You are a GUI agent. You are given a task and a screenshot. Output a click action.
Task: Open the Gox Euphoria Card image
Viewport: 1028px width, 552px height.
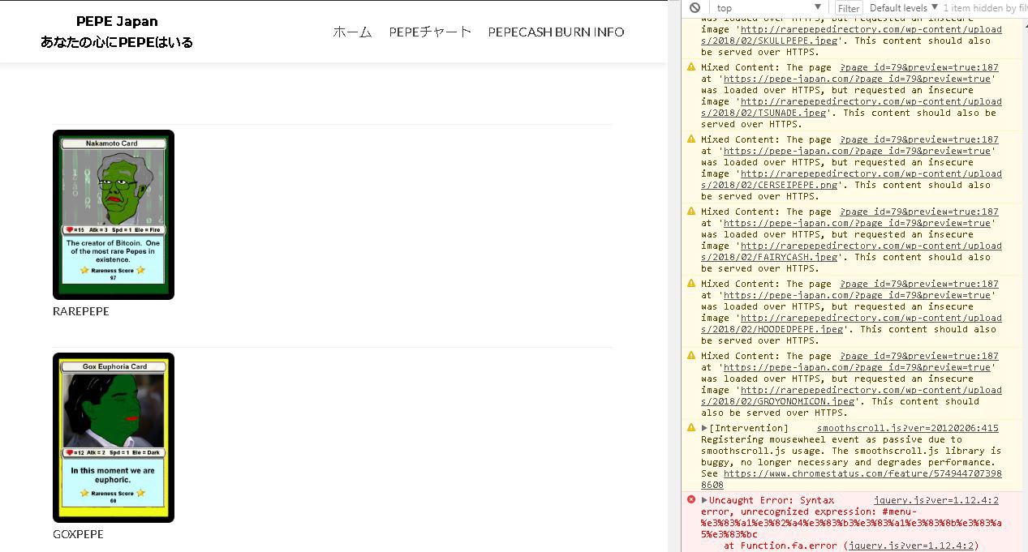114,438
